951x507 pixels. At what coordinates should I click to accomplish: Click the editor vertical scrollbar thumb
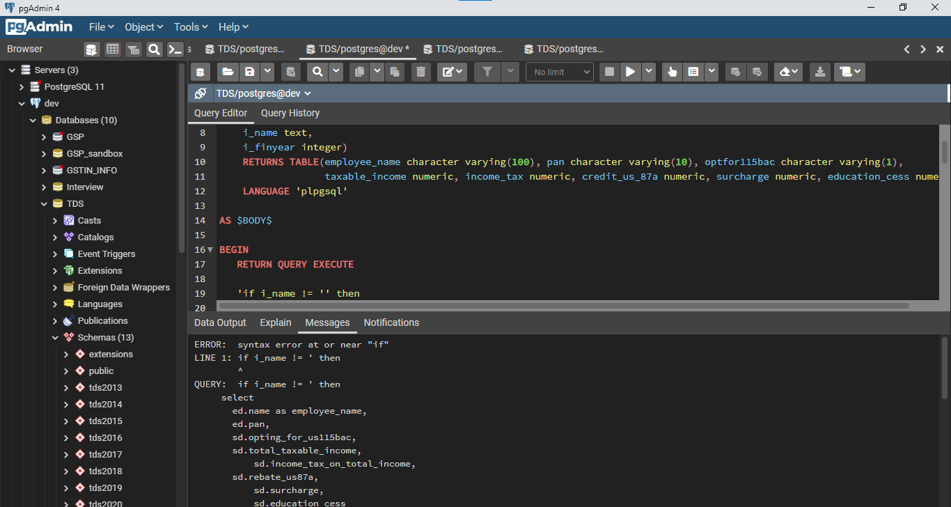point(945,151)
